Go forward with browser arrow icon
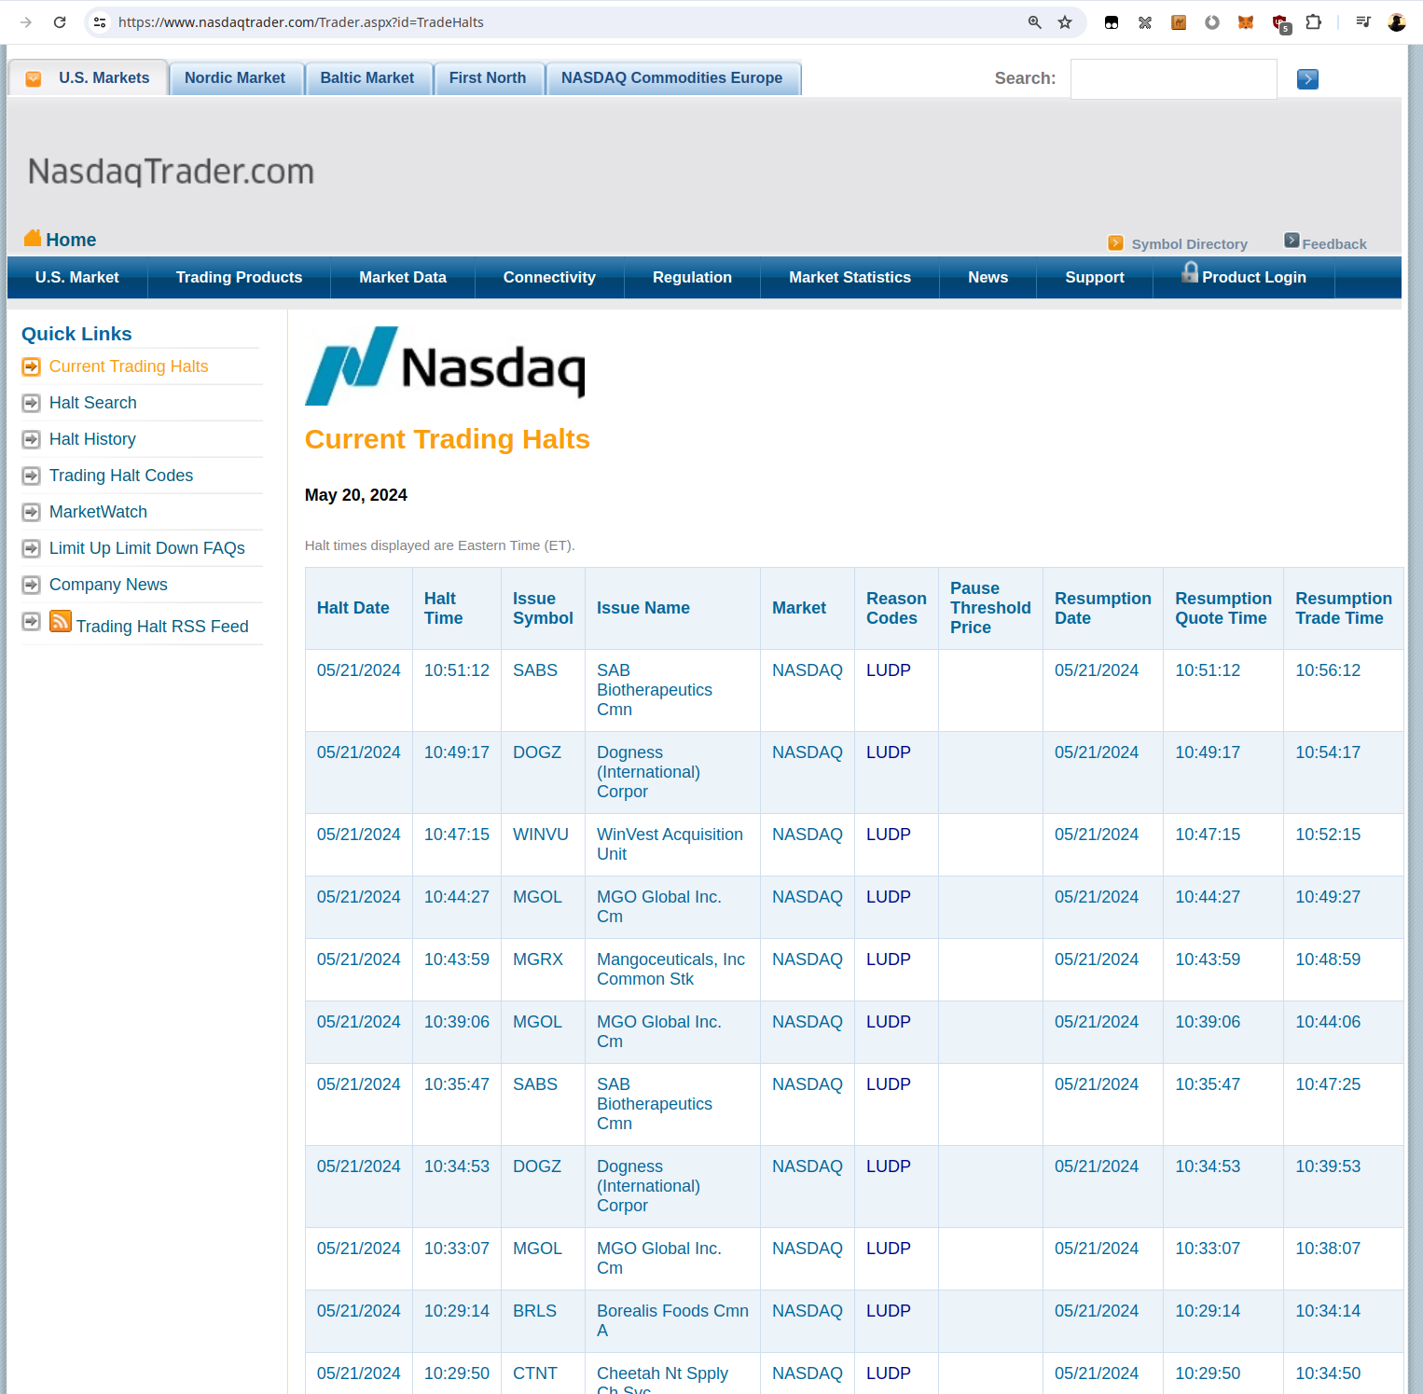This screenshot has height=1394, width=1423. (26, 22)
